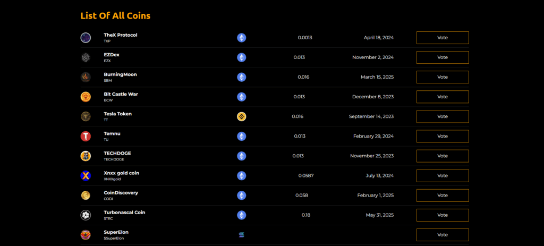Click the Turbonascal Coin logo
Viewport: 544px width, 246px height.
(86, 215)
